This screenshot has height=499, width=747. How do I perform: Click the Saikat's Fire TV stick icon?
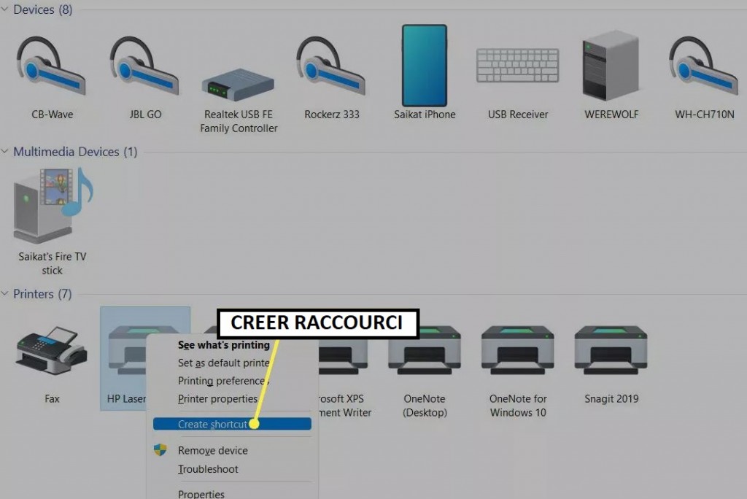(x=53, y=206)
